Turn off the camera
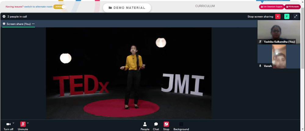 pos(8,126)
